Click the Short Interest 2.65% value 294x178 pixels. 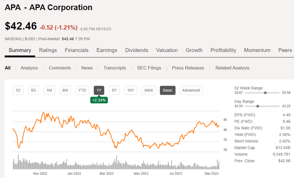pos(284,141)
